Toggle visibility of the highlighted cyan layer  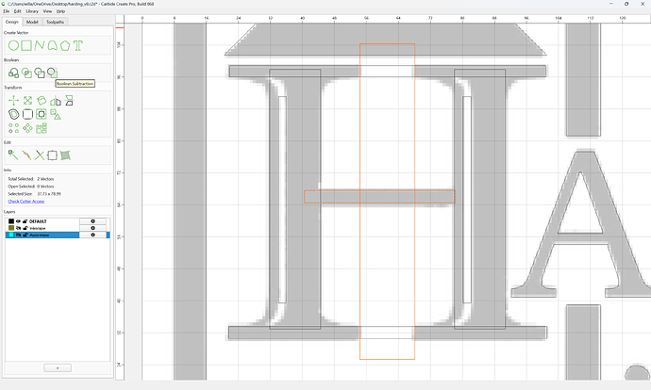click(x=18, y=235)
